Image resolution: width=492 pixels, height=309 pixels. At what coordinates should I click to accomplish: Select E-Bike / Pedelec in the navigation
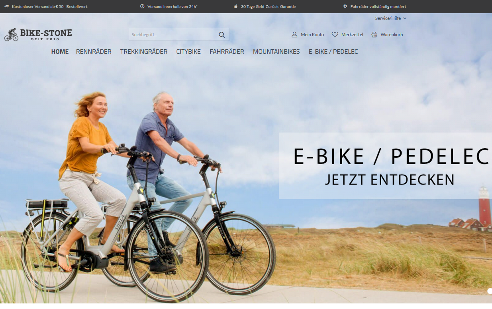coord(333,52)
